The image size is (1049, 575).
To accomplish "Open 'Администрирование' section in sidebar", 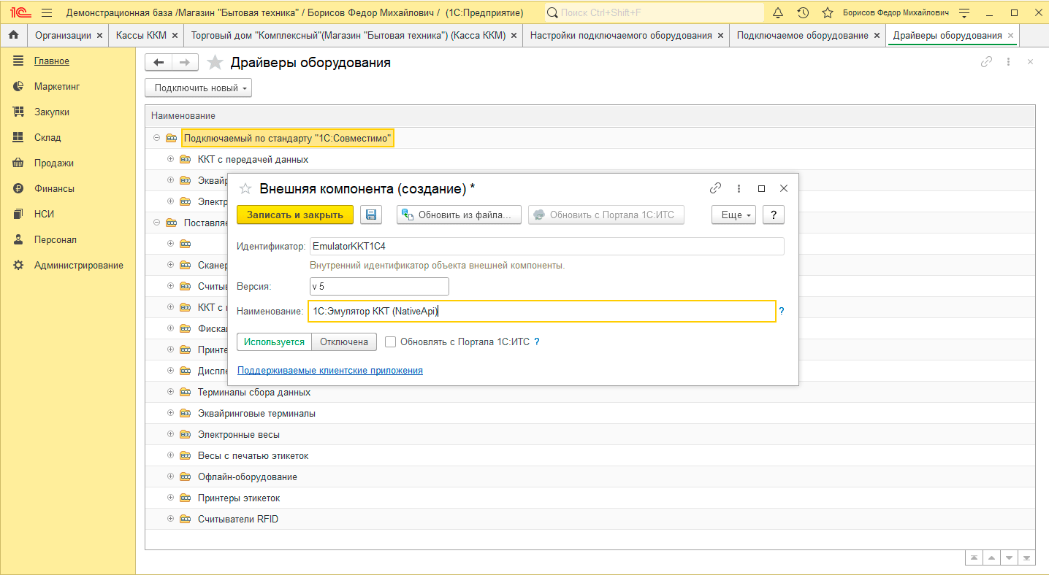I will pyautogui.click(x=78, y=266).
